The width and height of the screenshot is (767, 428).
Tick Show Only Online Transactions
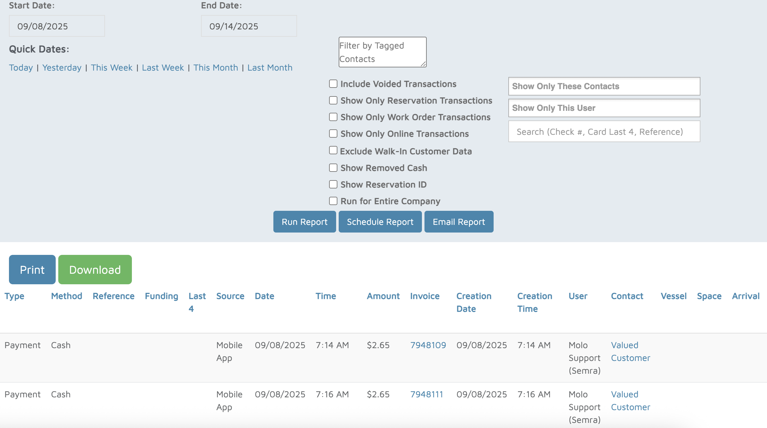tap(333, 134)
